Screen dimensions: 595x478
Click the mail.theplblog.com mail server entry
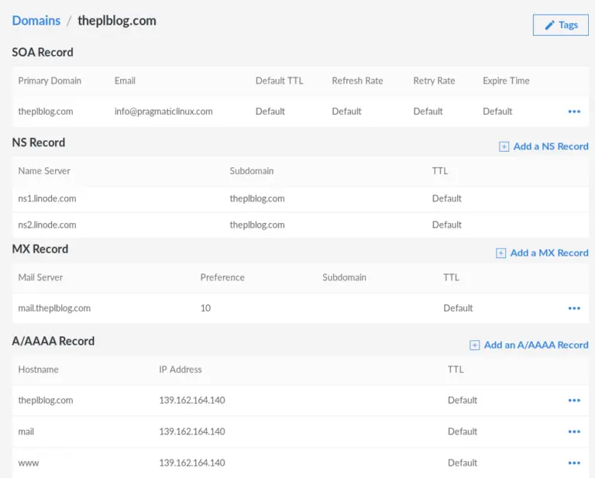pyautogui.click(x=54, y=308)
